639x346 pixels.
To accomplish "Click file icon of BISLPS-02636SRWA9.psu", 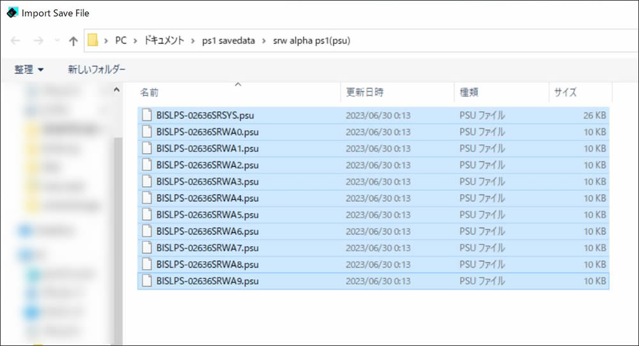I will [x=147, y=281].
